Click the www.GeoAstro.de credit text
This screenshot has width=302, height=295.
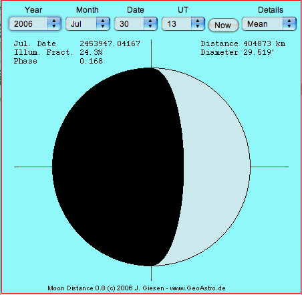[198, 288]
